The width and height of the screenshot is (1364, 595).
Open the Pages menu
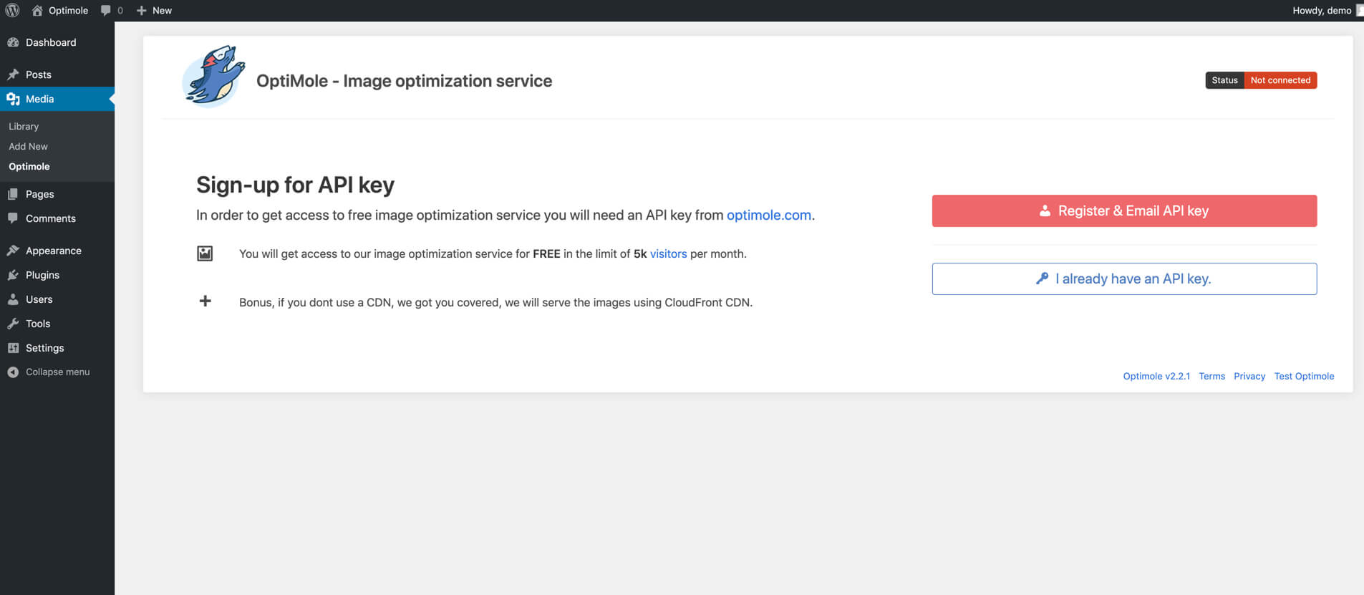57,194
